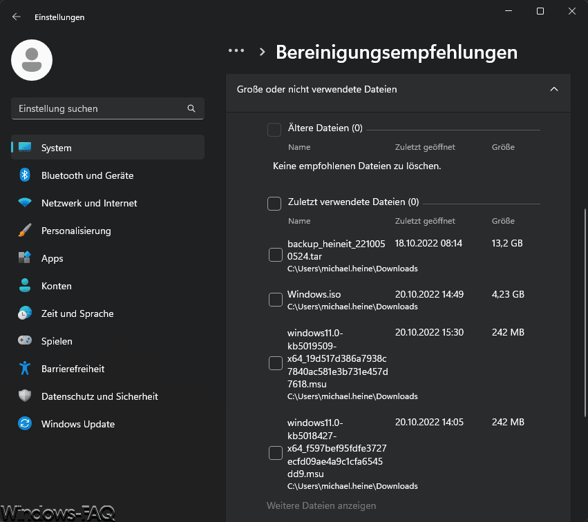This screenshot has height=522, width=588.
Task: Click the user profile avatar
Action: tap(32, 60)
